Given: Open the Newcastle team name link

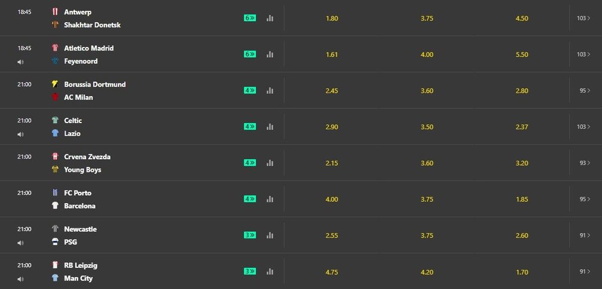Looking at the screenshot, I should pos(80,229).
